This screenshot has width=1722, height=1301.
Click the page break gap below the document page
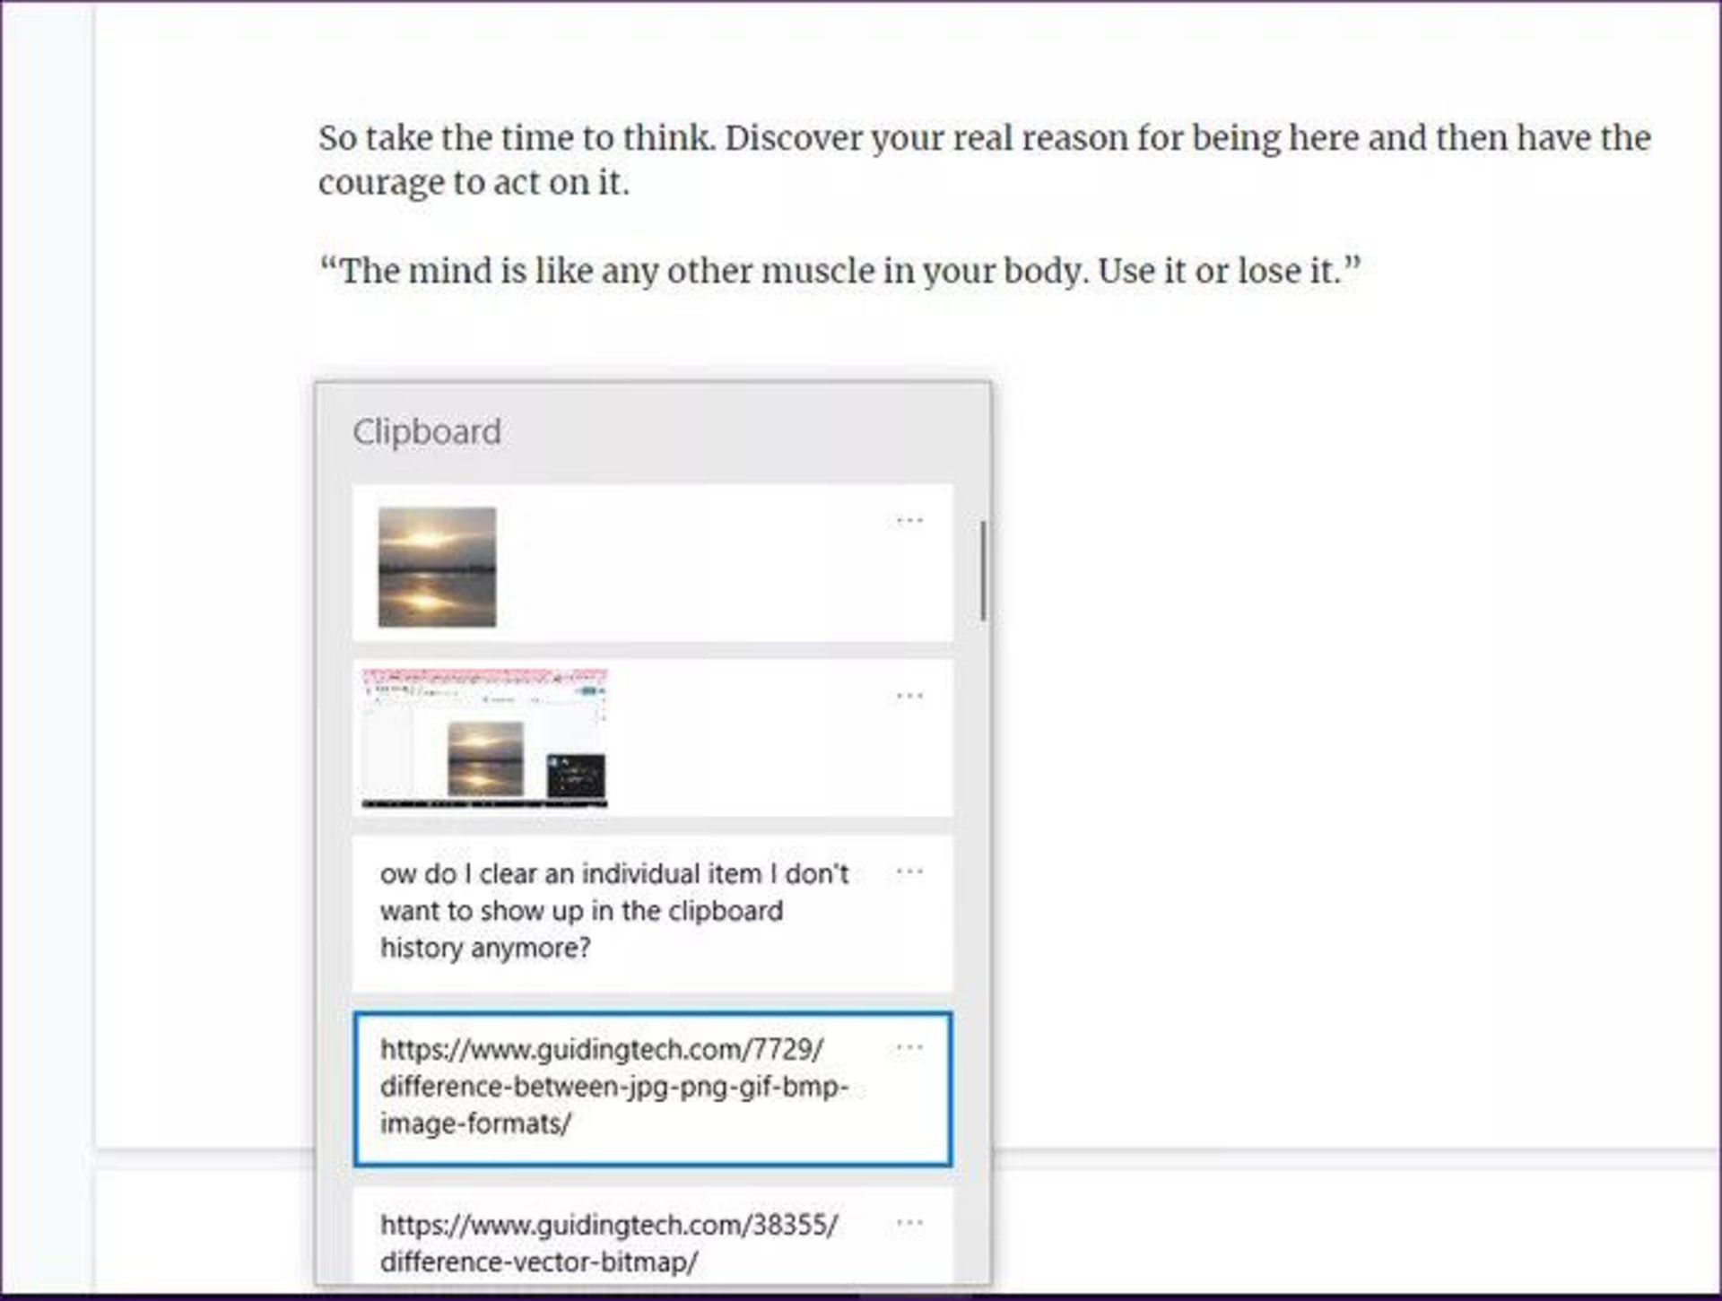(x=1345, y=1159)
